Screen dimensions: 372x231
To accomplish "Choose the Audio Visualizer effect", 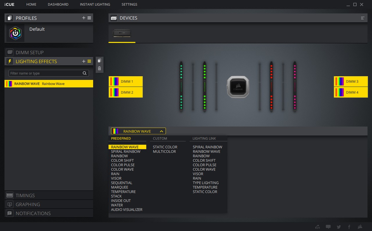I will (x=127, y=210).
